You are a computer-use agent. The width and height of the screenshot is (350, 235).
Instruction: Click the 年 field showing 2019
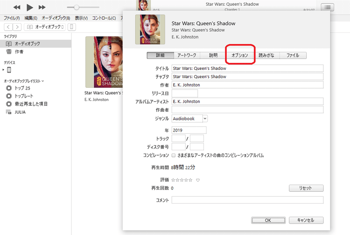[x=189, y=130]
